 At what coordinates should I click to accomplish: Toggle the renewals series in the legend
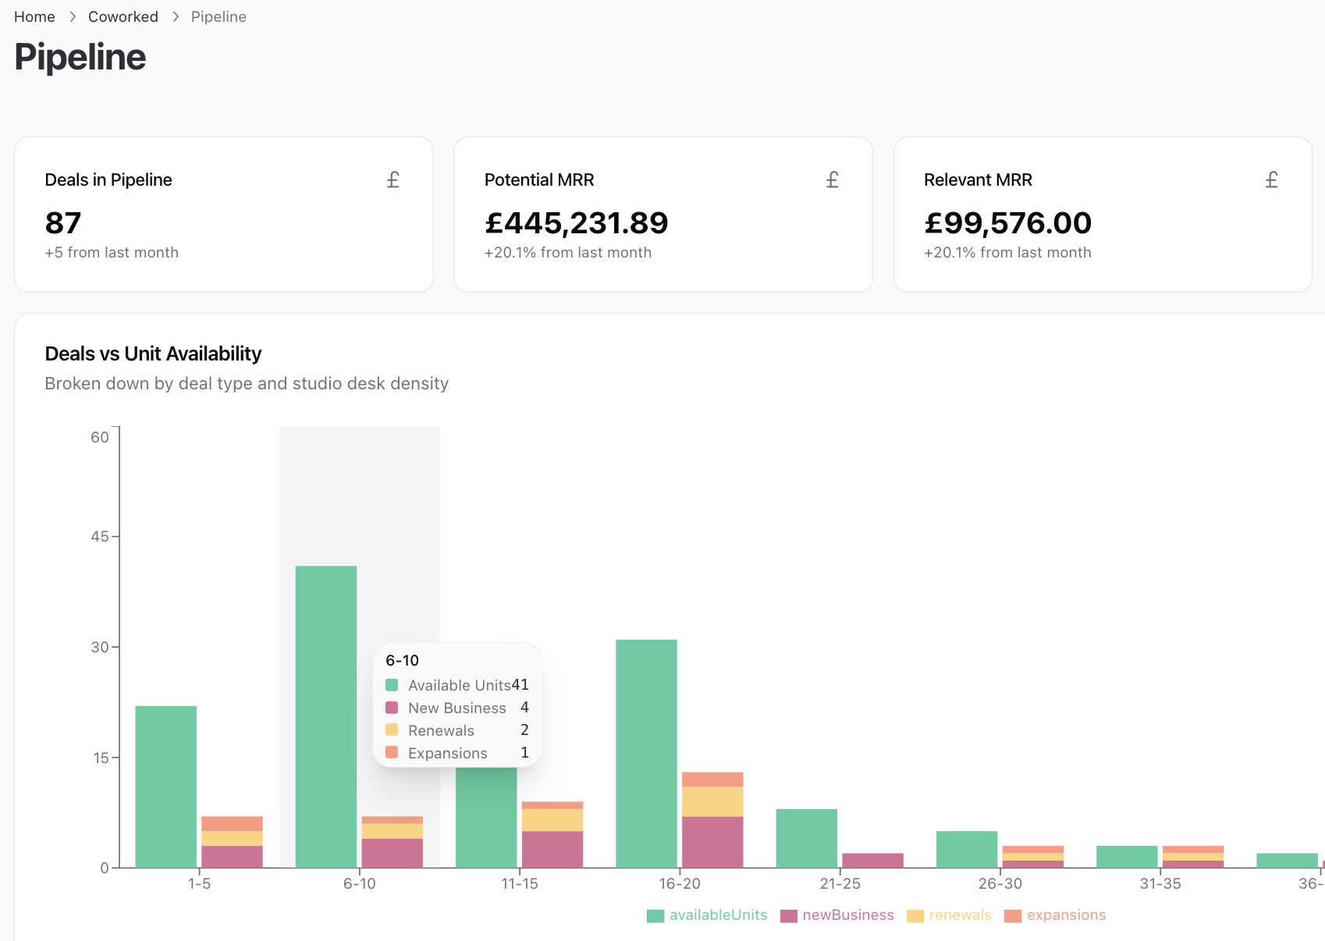pyautogui.click(x=959, y=914)
